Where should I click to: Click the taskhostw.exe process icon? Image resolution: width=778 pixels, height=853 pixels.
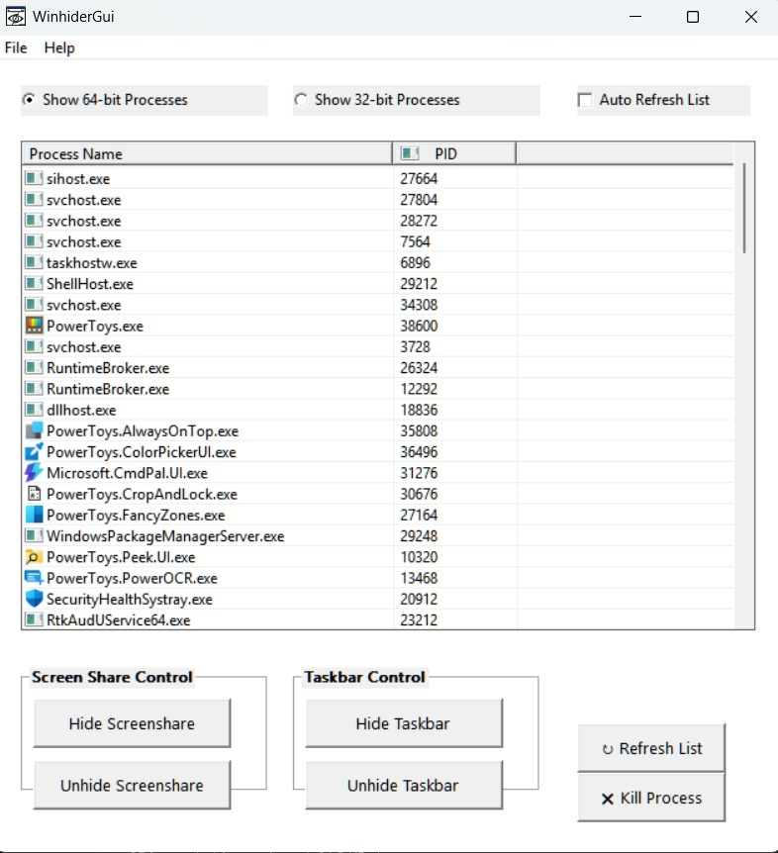tap(34, 262)
